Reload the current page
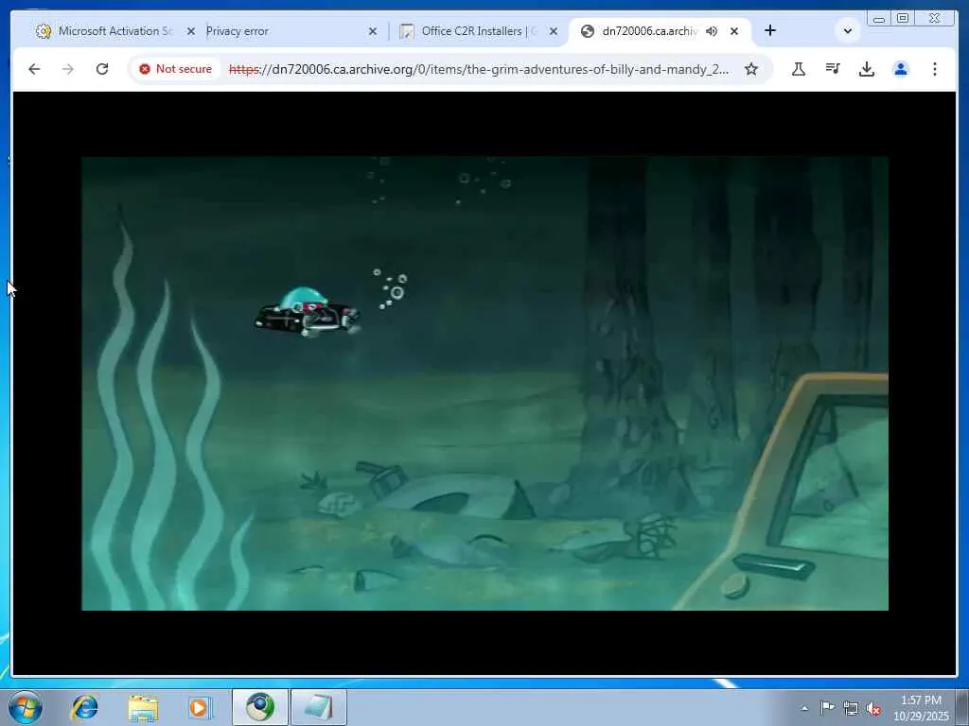The width and height of the screenshot is (969, 726). click(x=102, y=69)
